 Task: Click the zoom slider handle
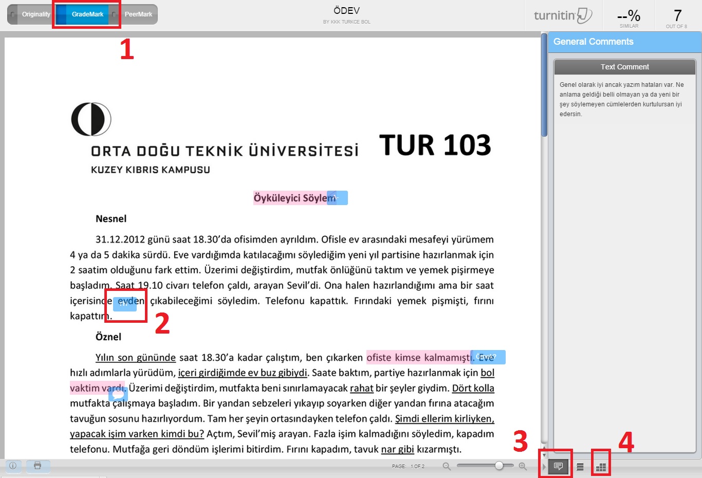499,466
